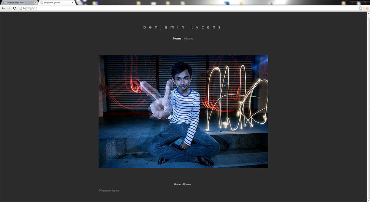The image size is (370, 202).
Task: Click the 'benjamin lycans' site title
Action: [182, 27]
